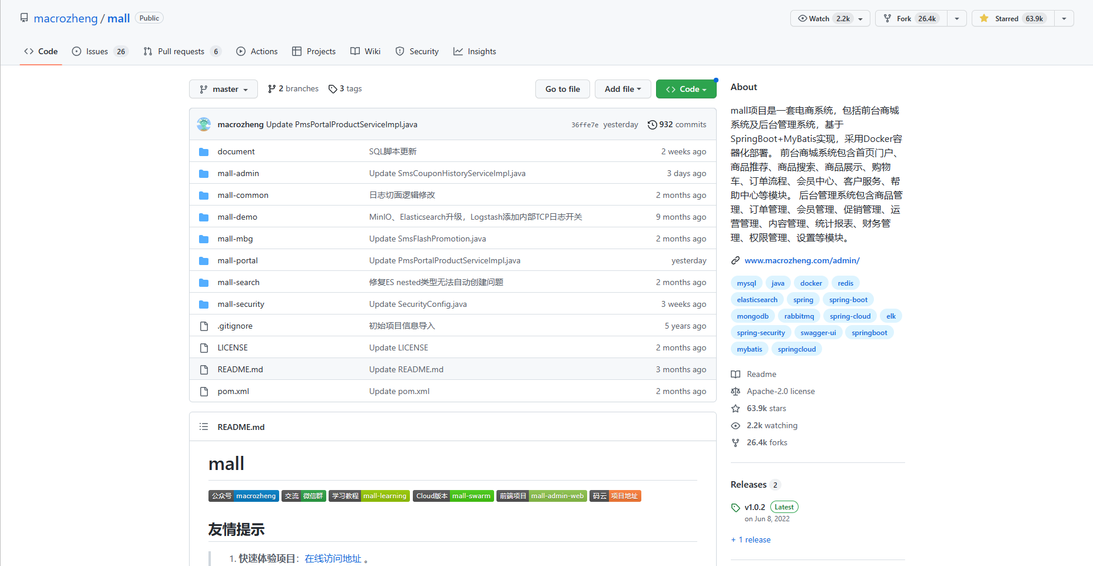
Task: Open the mall-portal folder
Action: point(237,260)
